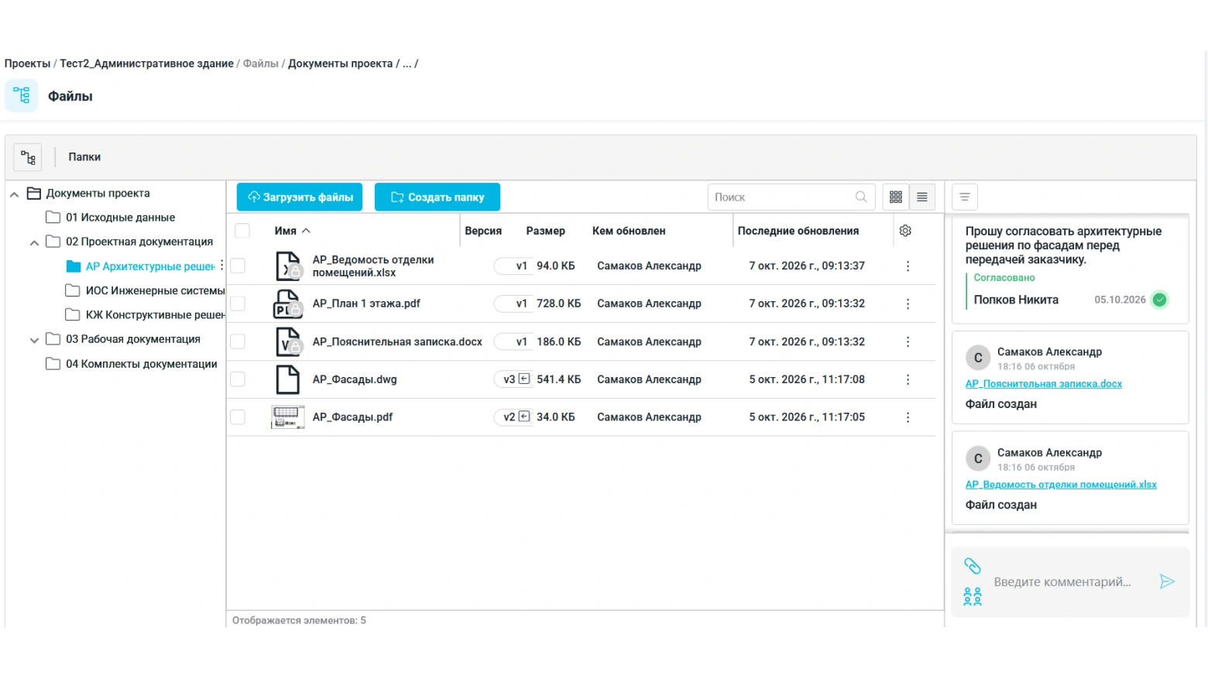Open the three-dot menu for АР_Ведомость отделки помещений.xlsx
The image size is (1208, 679).
pyautogui.click(x=908, y=266)
